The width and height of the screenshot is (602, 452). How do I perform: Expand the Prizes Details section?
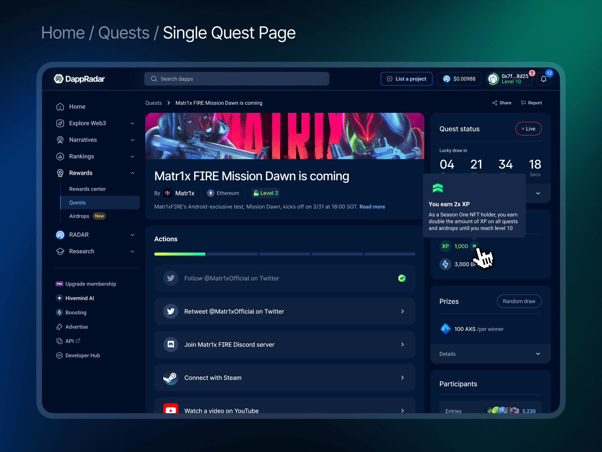491,354
